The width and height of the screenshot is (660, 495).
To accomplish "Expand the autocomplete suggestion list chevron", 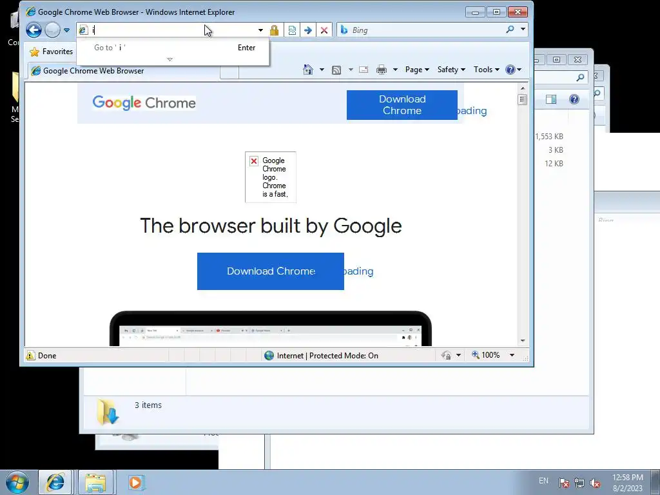I will tap(170, 60).
